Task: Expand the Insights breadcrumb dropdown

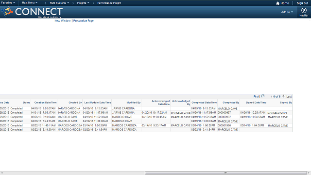Action: (83, 3)
